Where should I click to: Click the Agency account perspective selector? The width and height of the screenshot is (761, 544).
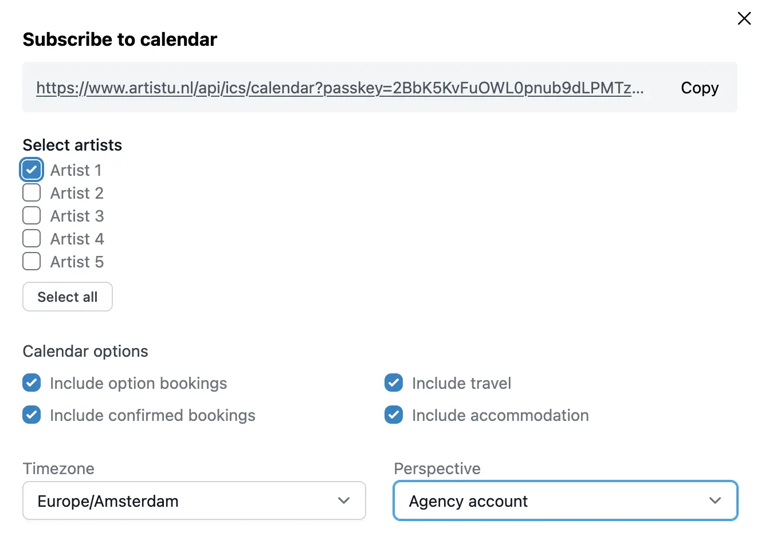(x=565, y=500)
